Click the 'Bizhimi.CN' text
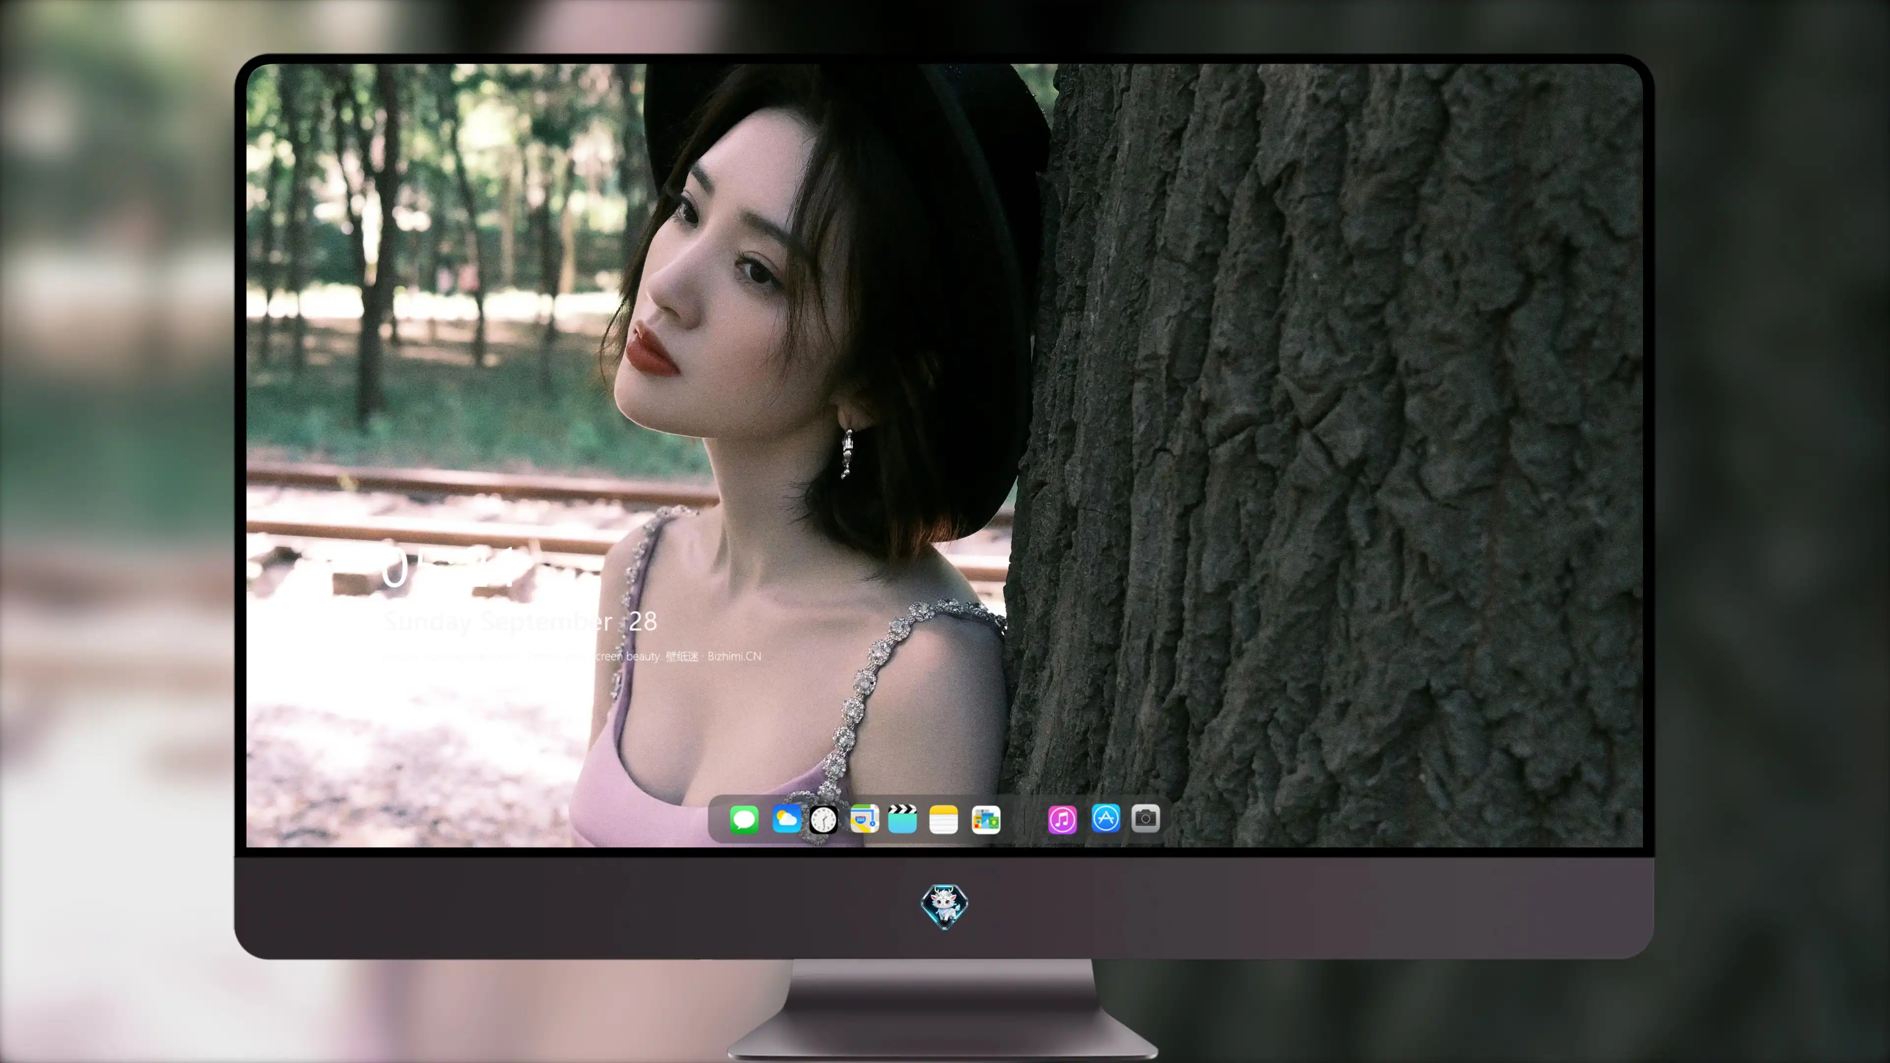The width and height of the screenshot is (1890, 1063). (734, 657)
